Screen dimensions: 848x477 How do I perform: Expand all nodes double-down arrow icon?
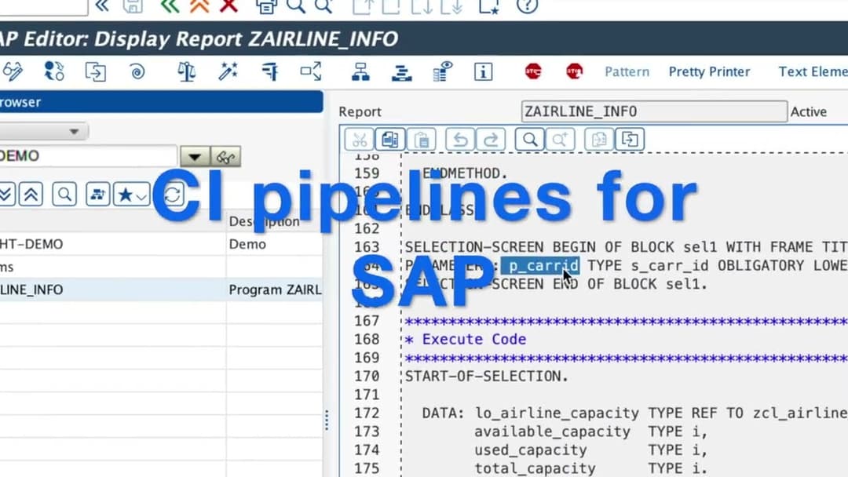[x=7, y=194]
